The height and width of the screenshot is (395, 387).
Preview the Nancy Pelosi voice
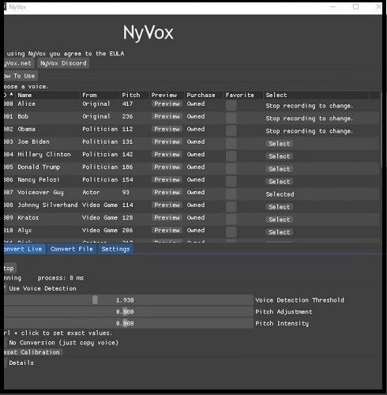(167, 180)
